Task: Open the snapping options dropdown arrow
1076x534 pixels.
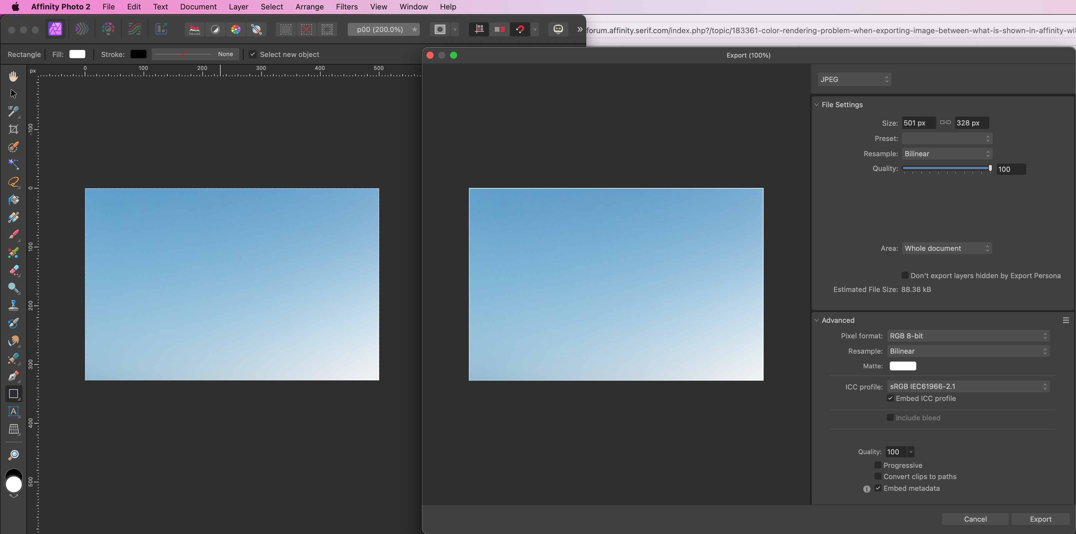Action: [x=535, y=29]
